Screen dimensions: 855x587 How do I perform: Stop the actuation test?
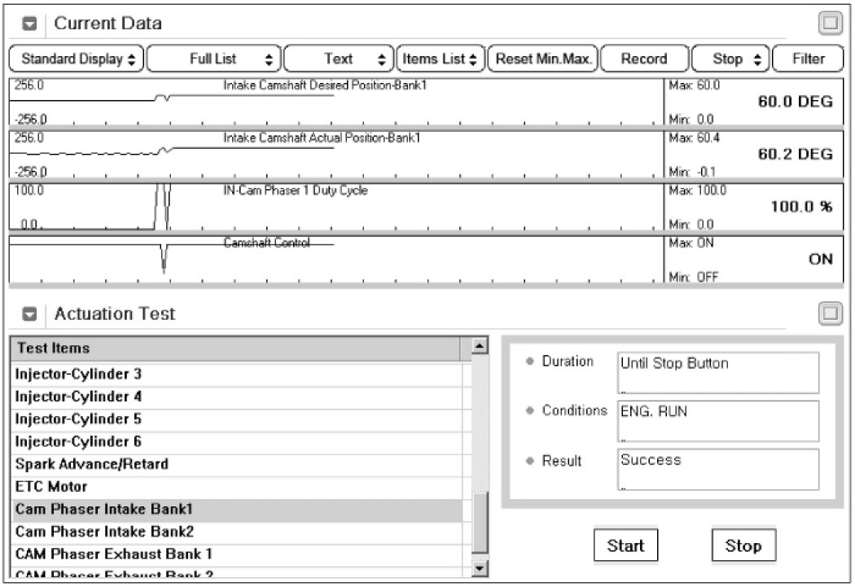743,545
